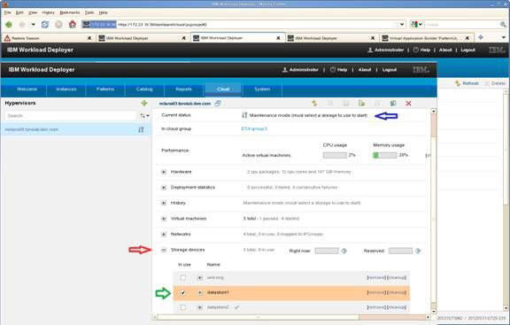510x325 pixels.
Task: Uncheck the datastore1 in use checkbox
Action: (x=183, y=293)
